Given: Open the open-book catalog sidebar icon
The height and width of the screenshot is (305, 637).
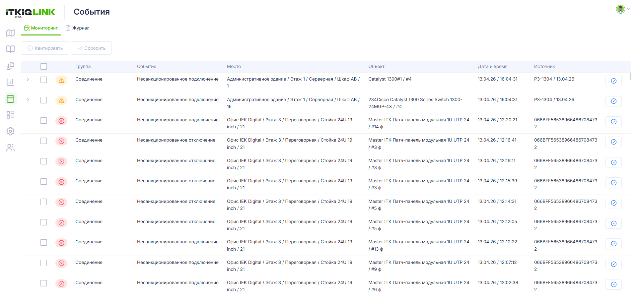Looking at the screenshot, I should click(x=10, y=49).
